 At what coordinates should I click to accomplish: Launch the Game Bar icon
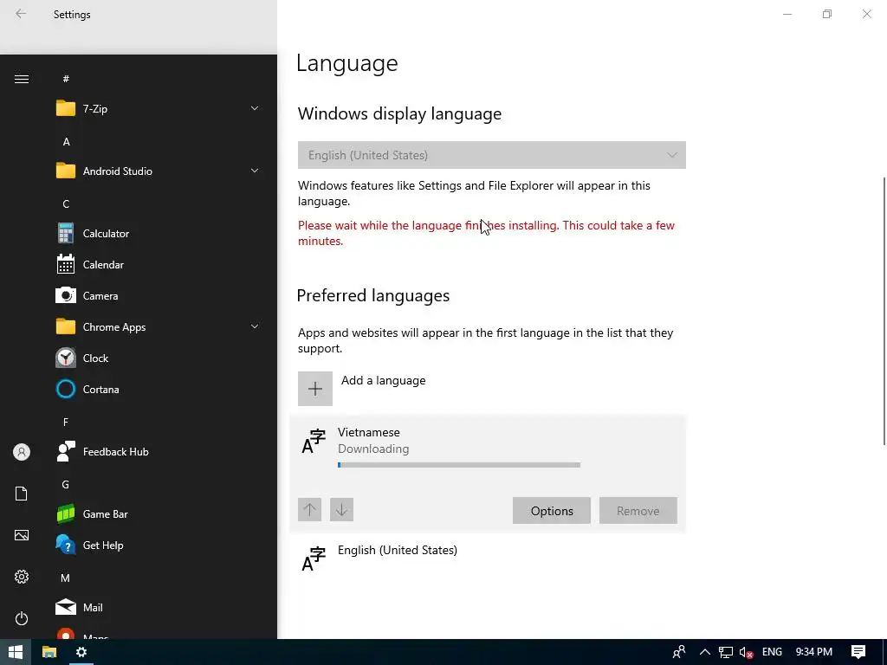[x=66, y=513]
